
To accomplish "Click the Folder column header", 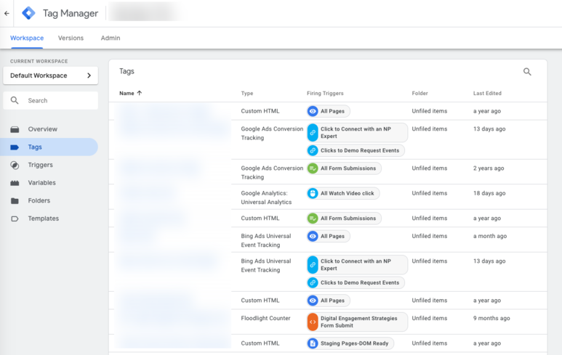I will [x=420, y=94].
